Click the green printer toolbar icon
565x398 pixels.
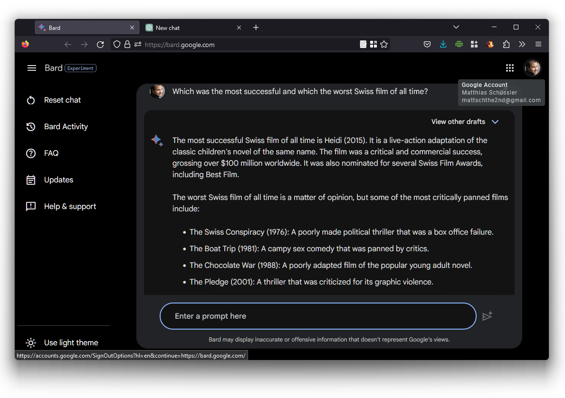point(459,44)
